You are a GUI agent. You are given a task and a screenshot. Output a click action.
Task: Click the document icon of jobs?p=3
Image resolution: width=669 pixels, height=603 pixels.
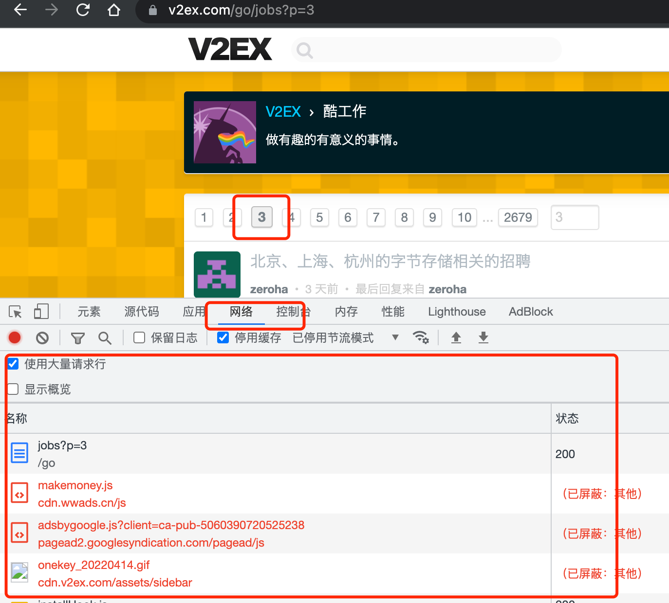tap(19, 453)
